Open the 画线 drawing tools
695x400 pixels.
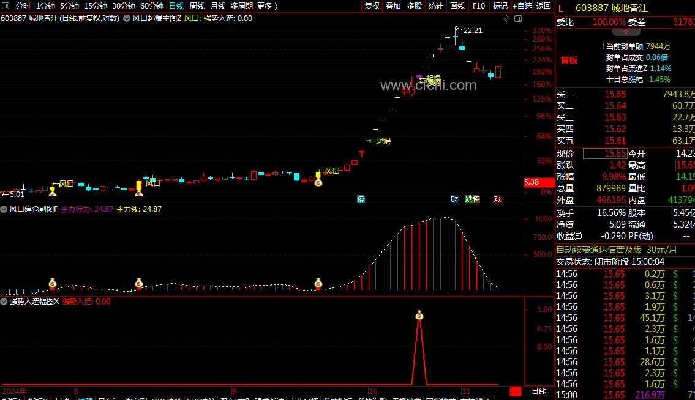point(457,6)
